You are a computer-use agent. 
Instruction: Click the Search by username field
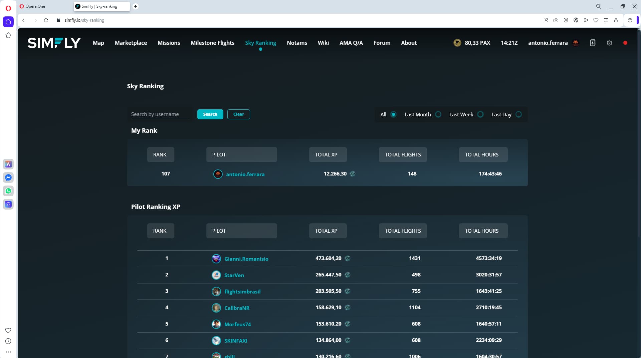pyautogui.click(x=160, y=114)
